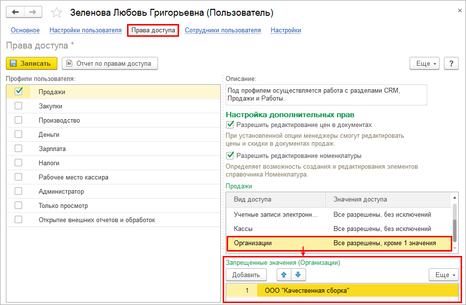Open the access rights report (Отчет по правам доступа)
This screenshot has height=305, width=466.
(x=110, y=63)
